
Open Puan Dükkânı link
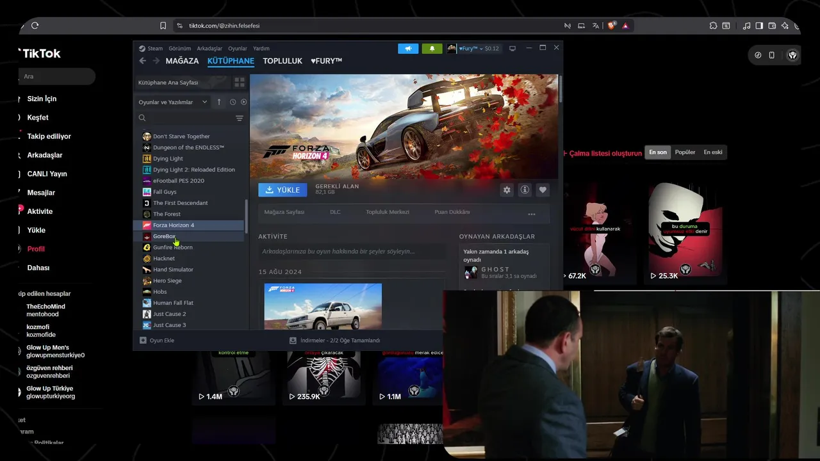(x=452, y=212)
